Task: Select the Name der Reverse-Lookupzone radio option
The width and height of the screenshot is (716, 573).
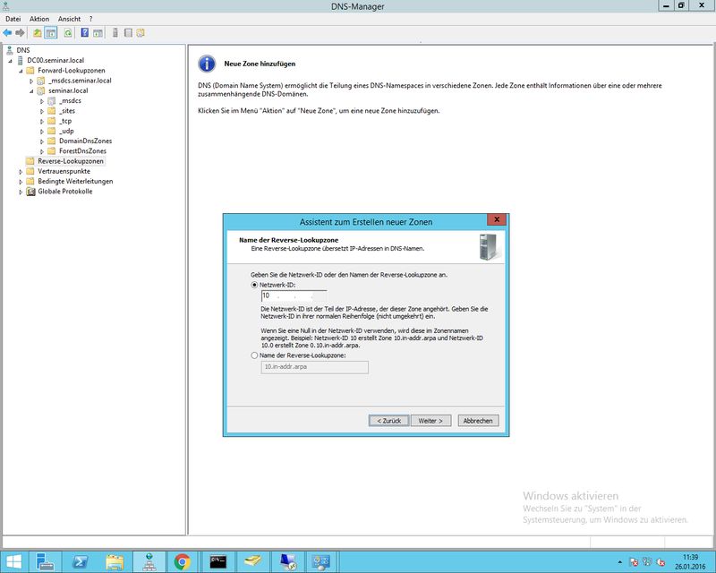Action: pos(255,355)
